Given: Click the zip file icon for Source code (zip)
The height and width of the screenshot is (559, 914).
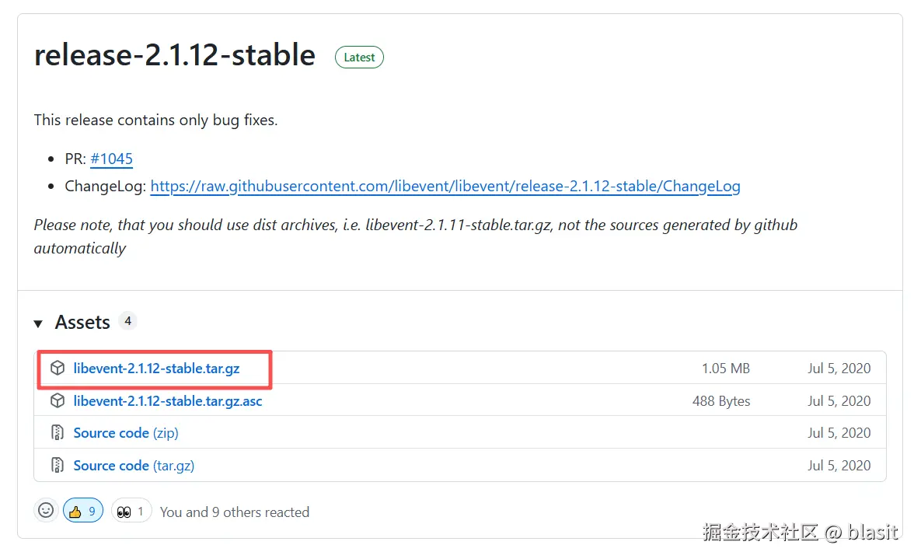Looking at the screenshot, I should [58, 433].
